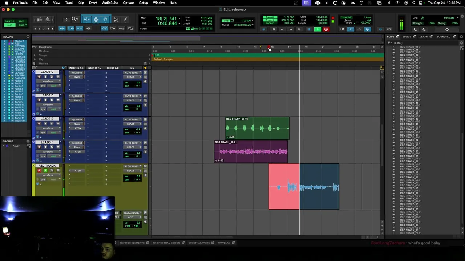
Task: Select the Pencil tool
Action: coord(125,20)
